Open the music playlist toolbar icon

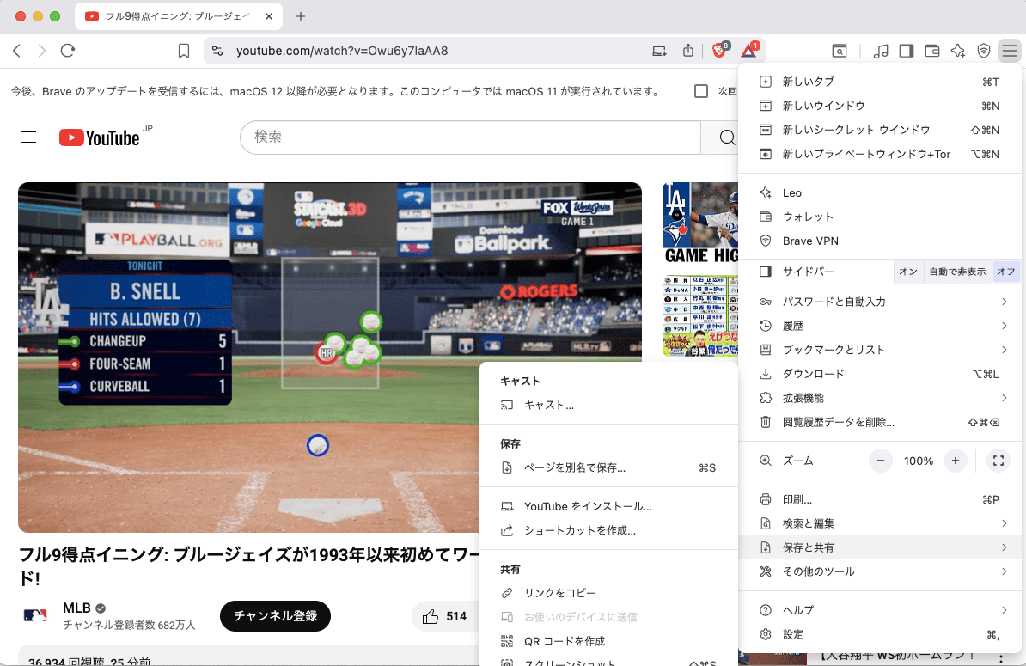pos(881,51)
